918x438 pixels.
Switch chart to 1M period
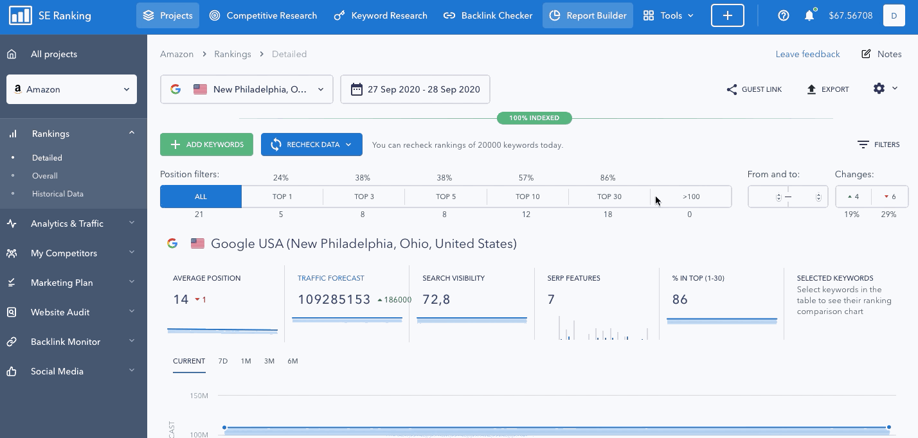pos(246,361)
